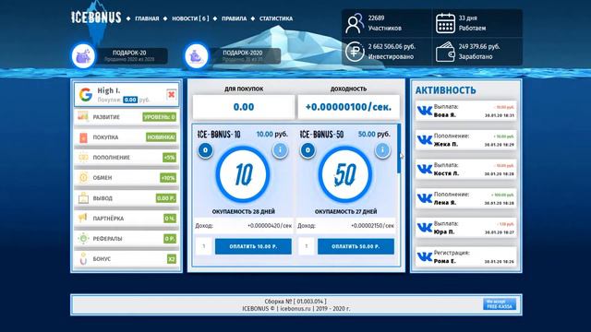Click the VK icon for Костя Л.
Screen dimensions: 591x332
coord(425,169)
